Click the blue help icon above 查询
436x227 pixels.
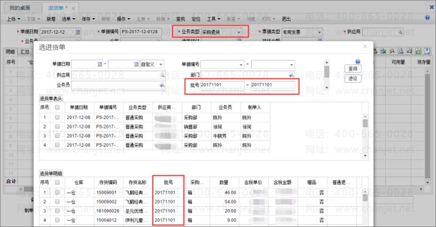click(357, 62)
